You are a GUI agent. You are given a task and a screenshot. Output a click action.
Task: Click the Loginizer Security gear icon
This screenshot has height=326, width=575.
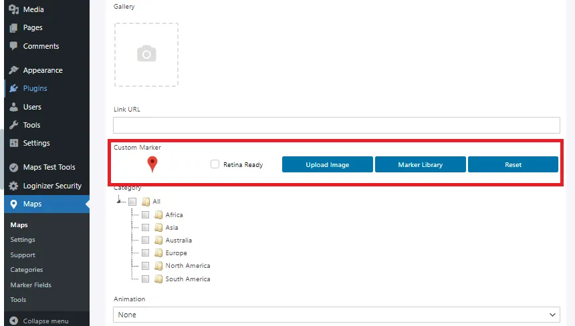click(x=13, y=186)
